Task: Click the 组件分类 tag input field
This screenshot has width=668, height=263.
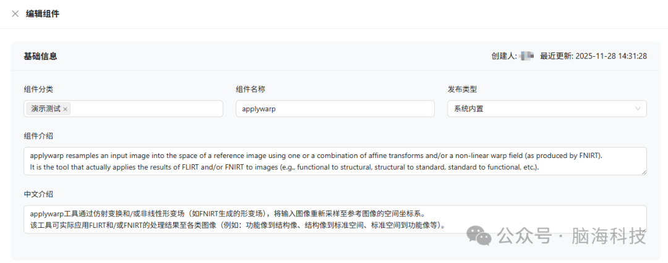Action: coord(123,109)
